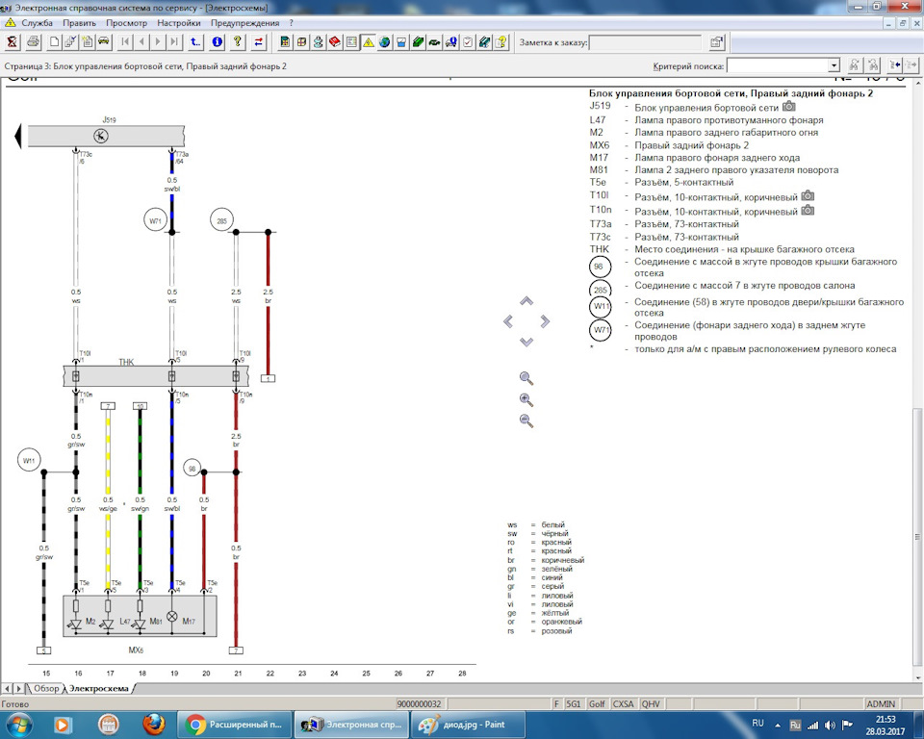Image resolution: width=924 pixels, height=739 pixels.
Task: Click the calculator-like first module icon
Action: click(285, 41)
